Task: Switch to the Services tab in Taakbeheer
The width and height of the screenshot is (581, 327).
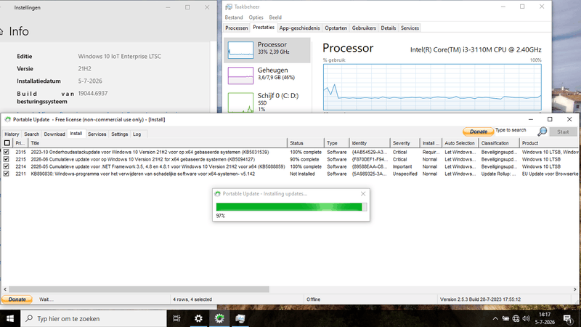Action: click(410, 28)
